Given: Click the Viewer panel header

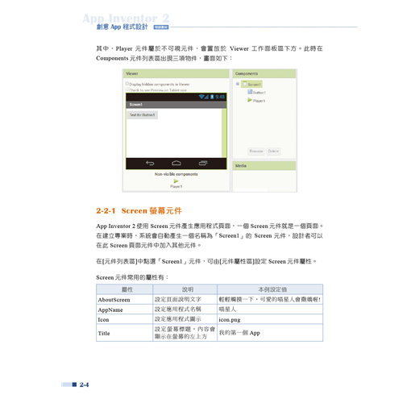Looking at the screenshot, I should point(176,73).
